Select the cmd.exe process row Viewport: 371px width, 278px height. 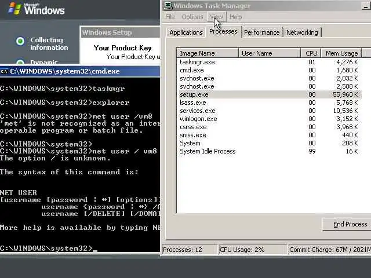tap(269, 70)
